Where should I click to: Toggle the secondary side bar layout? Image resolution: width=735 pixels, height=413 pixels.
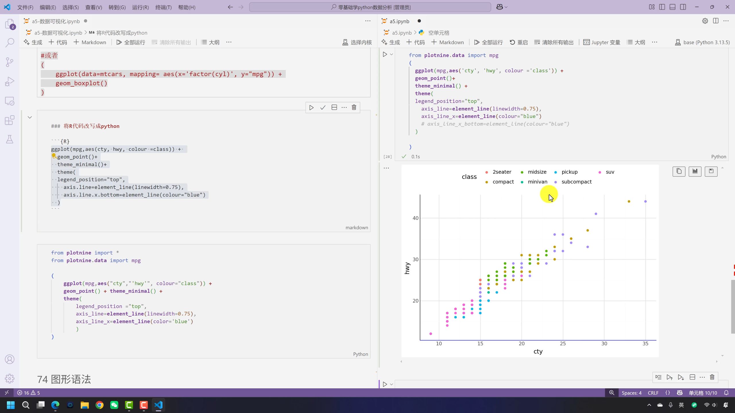click(x=683, y=7)
